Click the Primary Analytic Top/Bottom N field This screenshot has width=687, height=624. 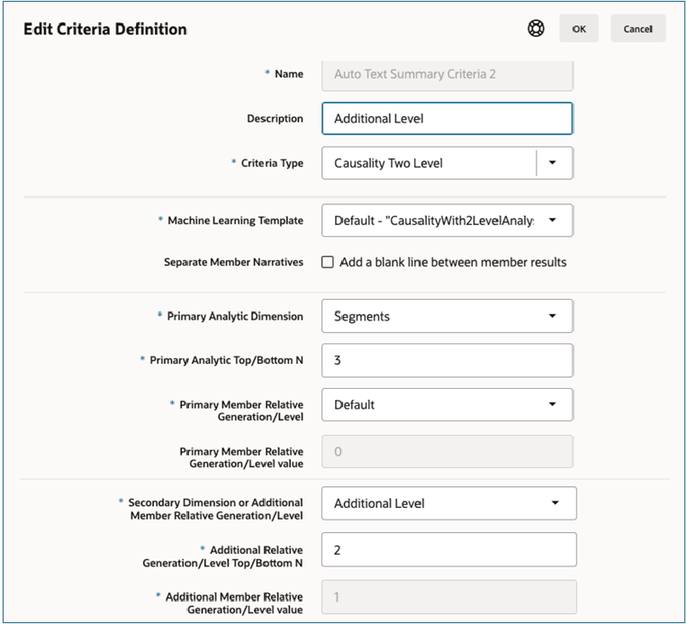[447, 360]
